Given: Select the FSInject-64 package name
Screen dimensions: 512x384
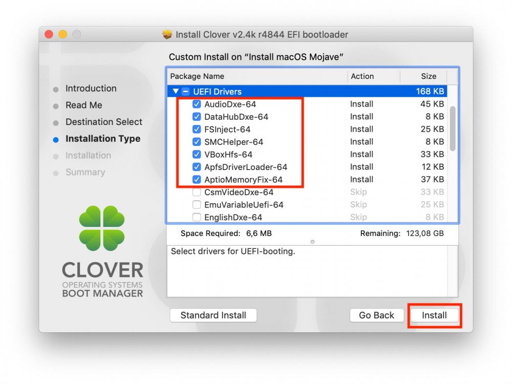Looking at the screenshot, I should pos(227,130).
